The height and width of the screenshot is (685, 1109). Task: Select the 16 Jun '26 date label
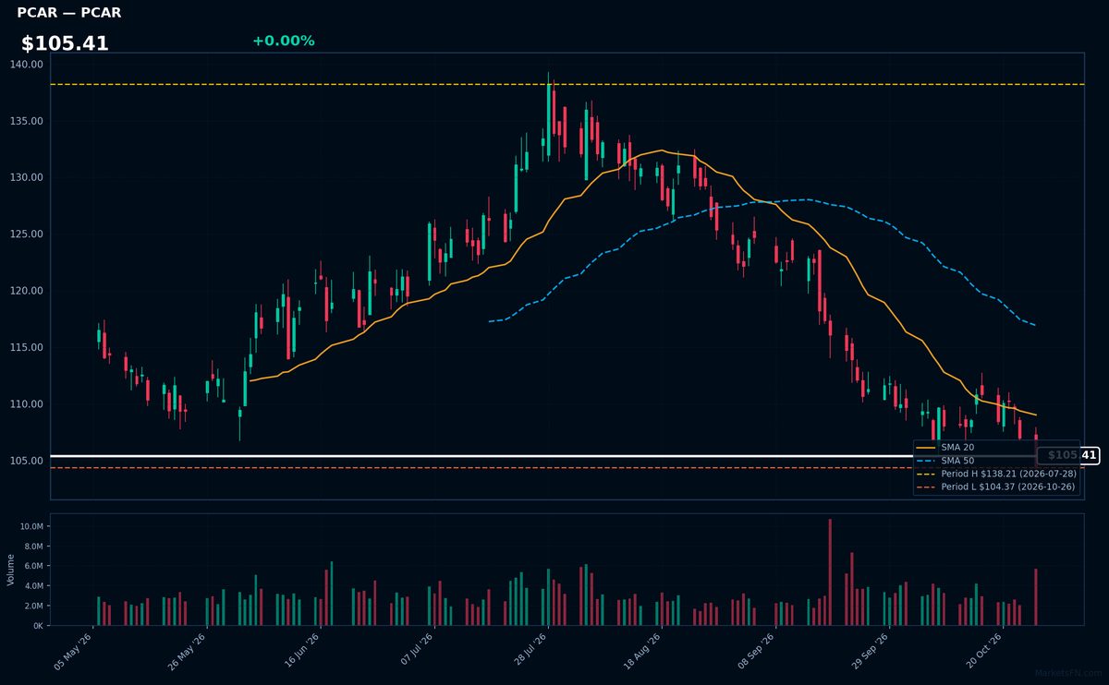point(302,652)
